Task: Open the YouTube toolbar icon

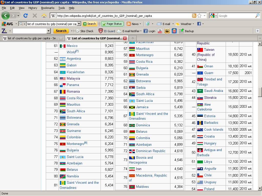Action: tap(160, 31)
